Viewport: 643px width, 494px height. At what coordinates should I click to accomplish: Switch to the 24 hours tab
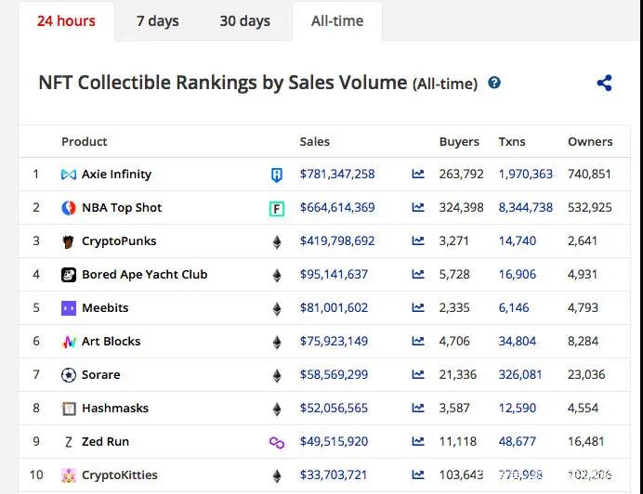pyautogui.click(x=66, y=20)
